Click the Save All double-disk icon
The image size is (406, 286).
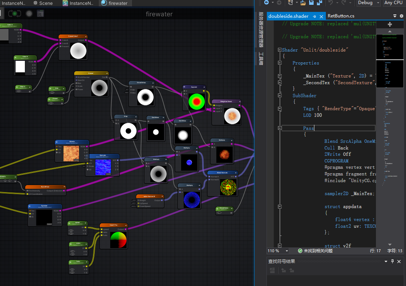(319, 3)
